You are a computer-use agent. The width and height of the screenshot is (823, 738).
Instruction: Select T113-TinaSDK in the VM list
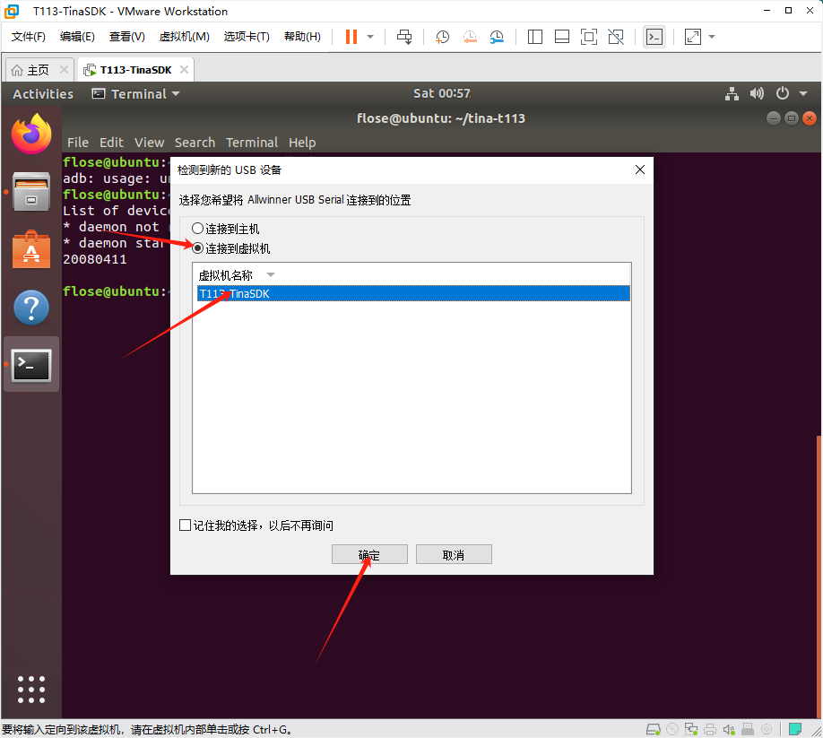pyautogui.click(x=413, y=293)
